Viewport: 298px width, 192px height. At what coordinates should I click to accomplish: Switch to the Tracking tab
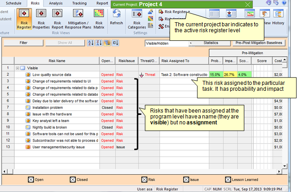pos(79,3)
